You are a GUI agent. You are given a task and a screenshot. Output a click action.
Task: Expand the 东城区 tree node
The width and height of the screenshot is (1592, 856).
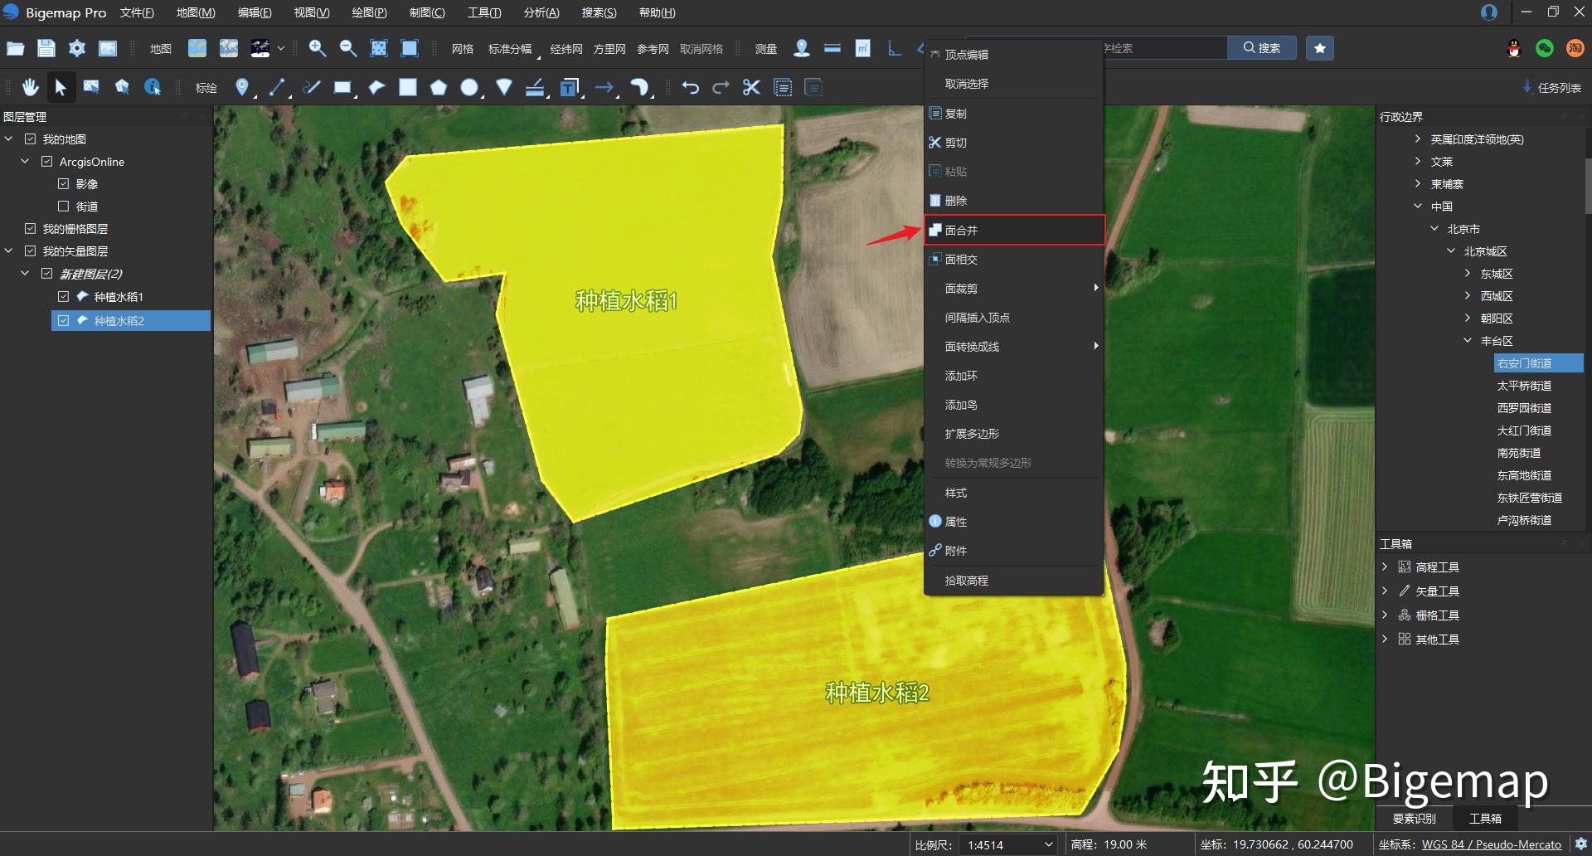click(1467, 274)
